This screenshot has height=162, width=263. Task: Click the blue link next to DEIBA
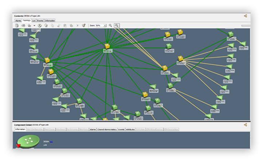[x=51, y=141]
